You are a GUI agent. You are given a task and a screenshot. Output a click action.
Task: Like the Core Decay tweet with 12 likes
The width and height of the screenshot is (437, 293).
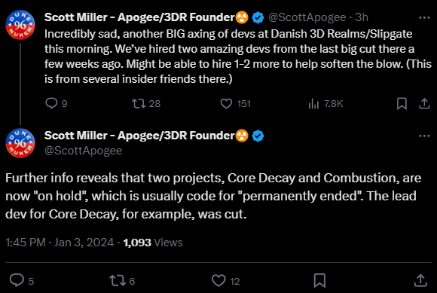[x=218, y=280]
